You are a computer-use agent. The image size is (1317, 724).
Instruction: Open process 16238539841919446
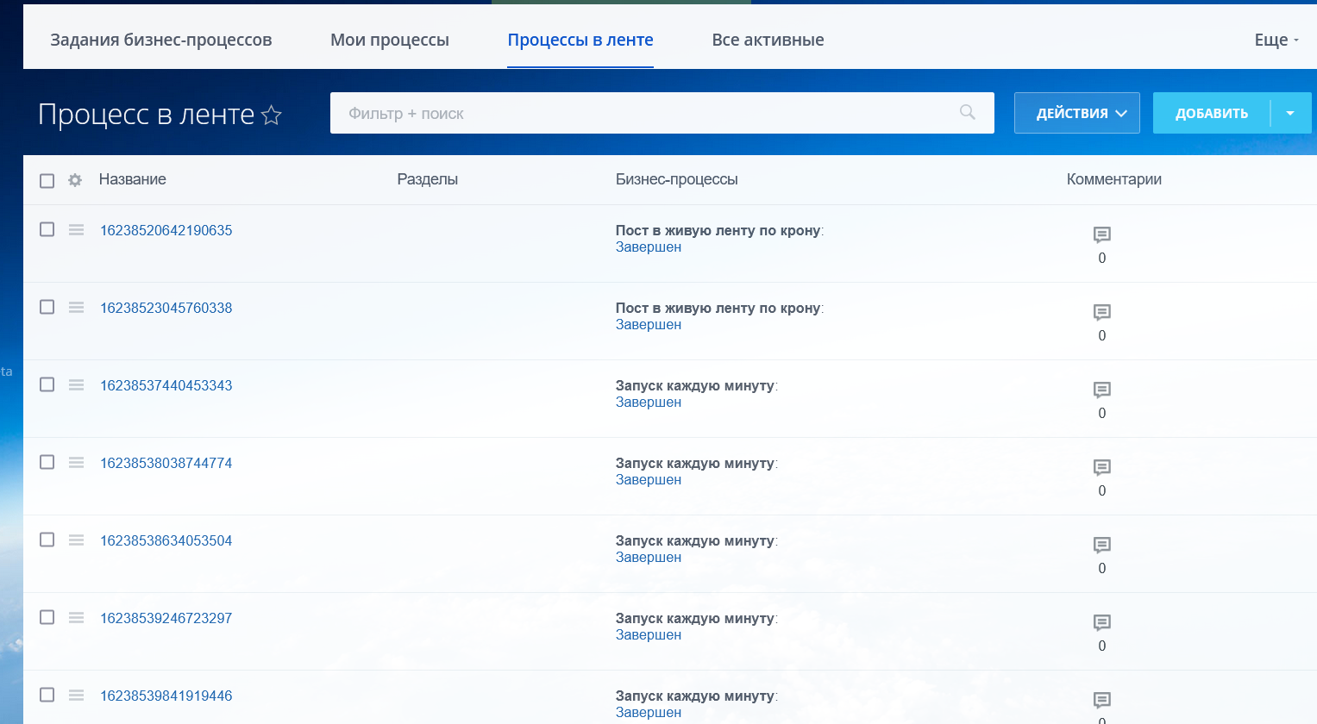166,696
